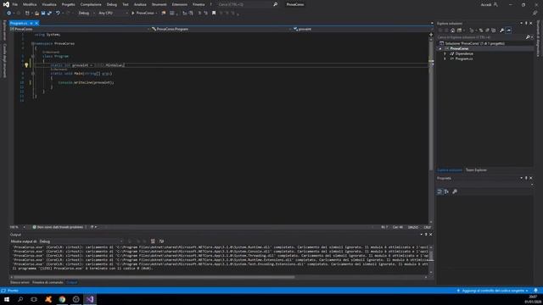Click Aggiungi al controllo del codice sorgente
Viewport: 543px width, 305px height.
[492, 291]
